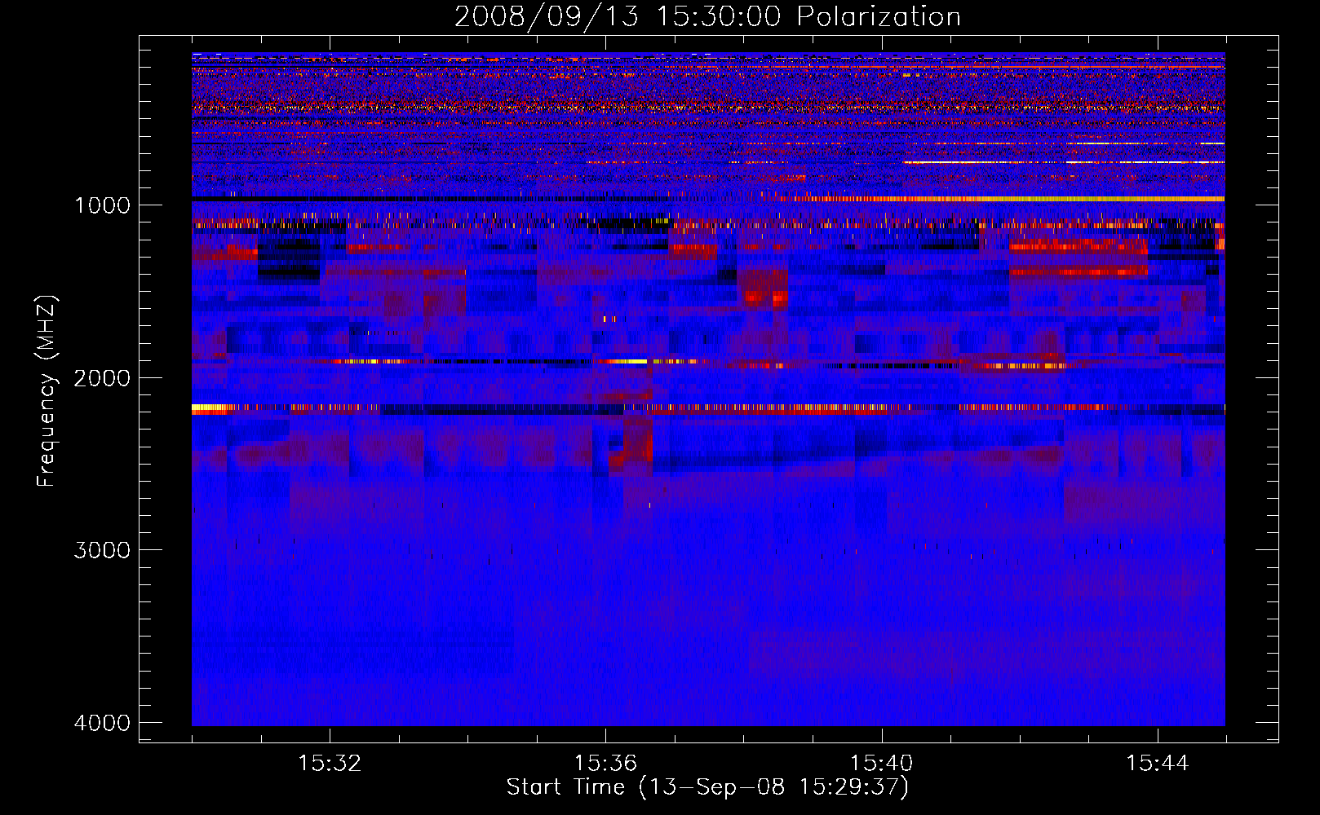
Task: Click the plot title '2008/09/13 15:30:00 Polarization'
Action: (707, 17)
